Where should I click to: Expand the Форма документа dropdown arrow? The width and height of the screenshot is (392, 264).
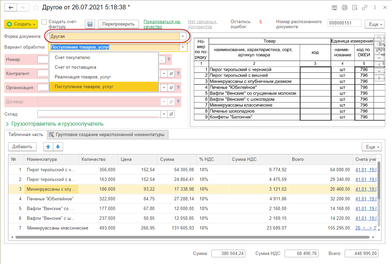coord(183,36)
